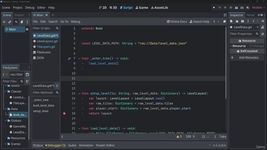Show script warnings list icon
Screen dimensions: 267x150
[179, 137]
